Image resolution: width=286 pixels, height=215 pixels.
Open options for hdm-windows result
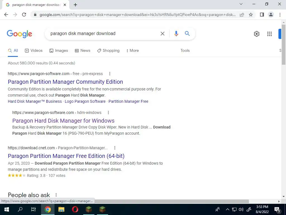click(108, 113)
